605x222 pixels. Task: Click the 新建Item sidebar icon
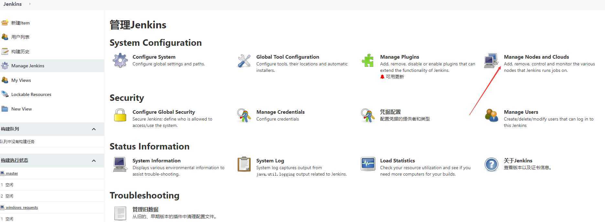tap(5, 23)
